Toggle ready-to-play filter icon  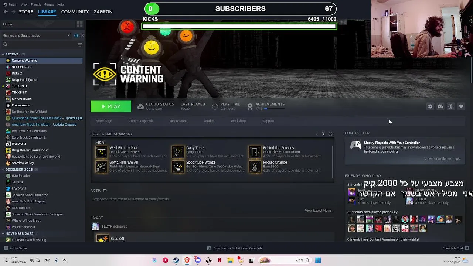point(82,35)
